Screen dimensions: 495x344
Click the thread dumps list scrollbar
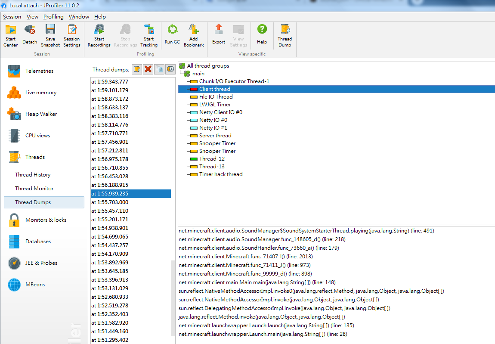[x=173, y=298]
